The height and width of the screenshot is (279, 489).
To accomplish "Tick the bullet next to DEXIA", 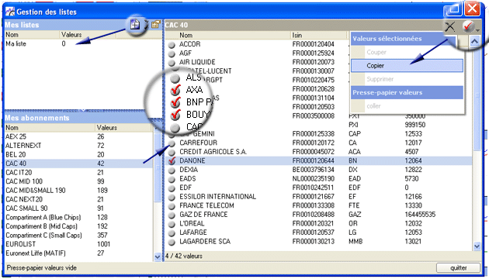I will point(172,170).
